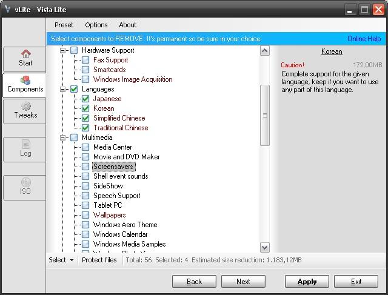Check the Media Center checkbox

click(x=85, y=147)
